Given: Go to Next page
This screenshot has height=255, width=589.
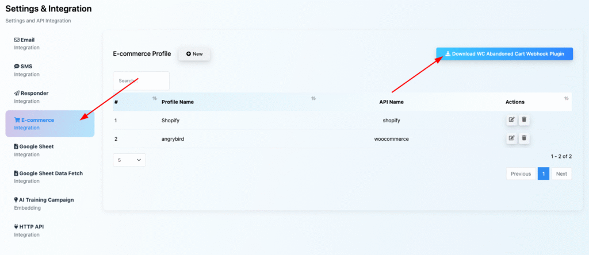Looking at the screenshot, I should pyautogui.click(x=561, y=173).
